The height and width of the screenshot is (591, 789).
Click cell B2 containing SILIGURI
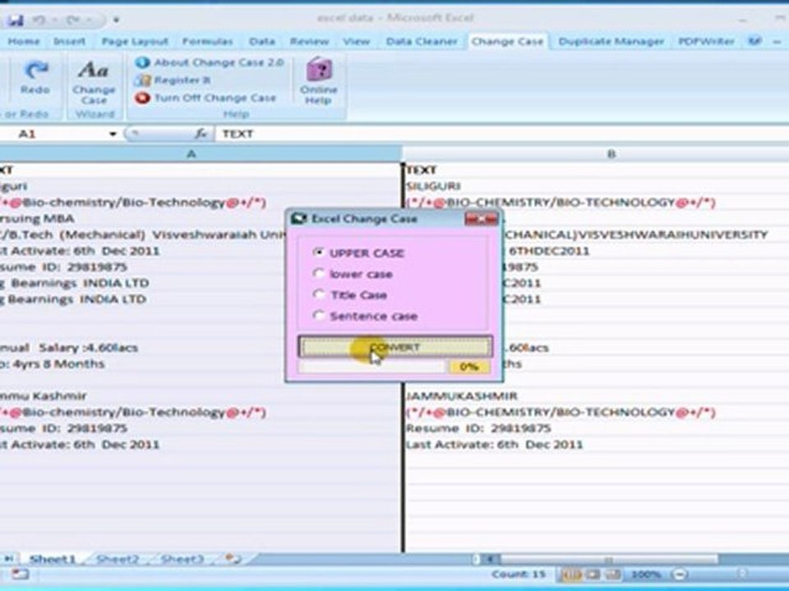coord(597,186)
